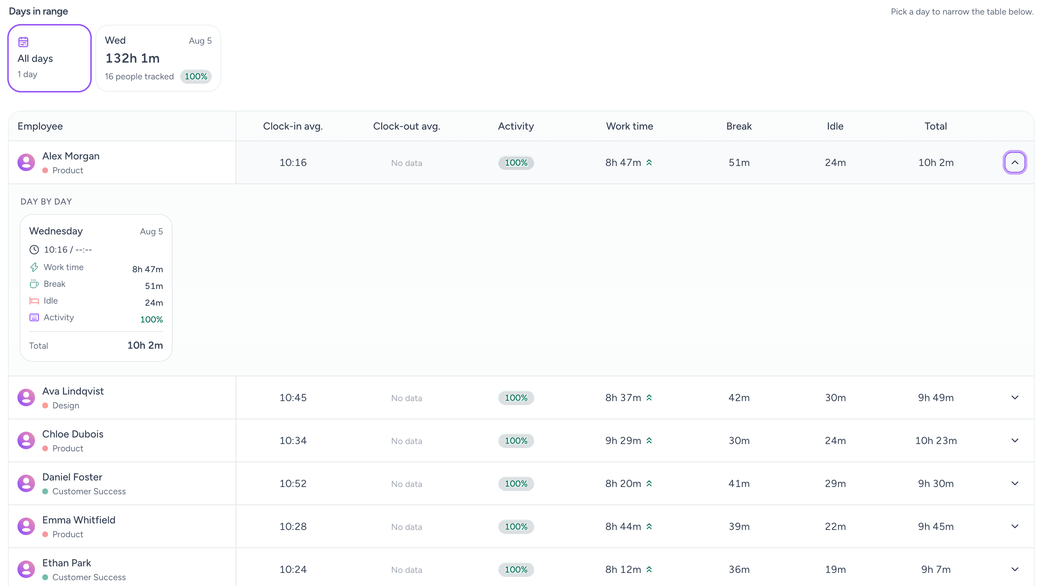The width and height of the screenshot is (1039, 586).
Task: Click the DAY BY DAY section label
Action: click(46, 202)
